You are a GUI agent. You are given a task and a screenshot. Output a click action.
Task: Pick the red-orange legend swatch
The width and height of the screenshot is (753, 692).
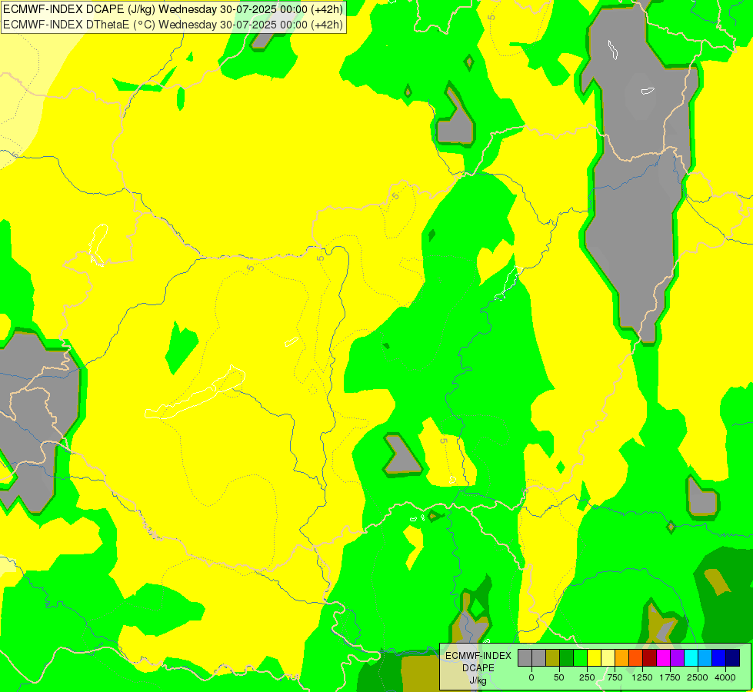pos(636,658)
